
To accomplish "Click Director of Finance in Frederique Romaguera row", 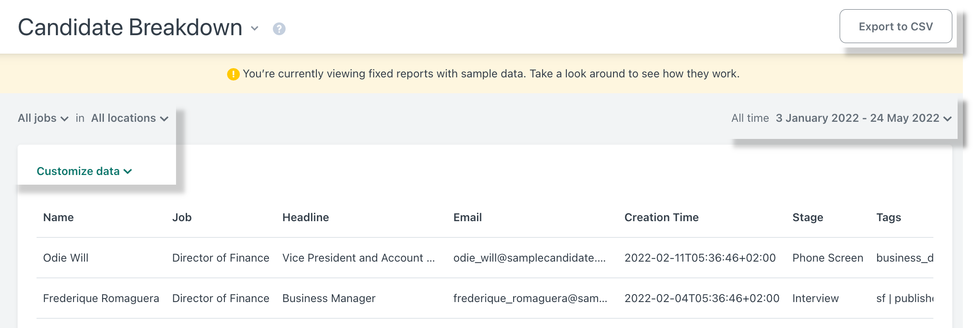I will tap(220, 298).
